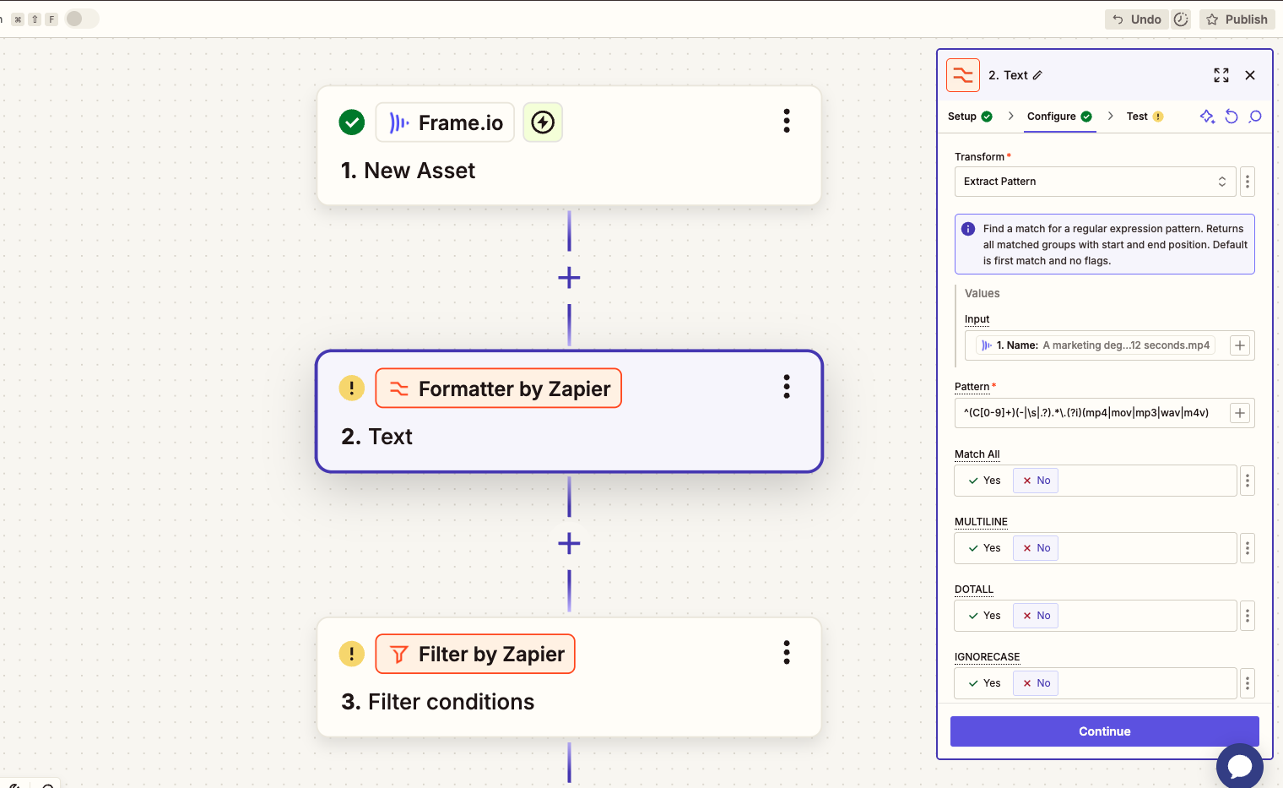
Task: Open DOTALL field three-dot options
Action: 1248,616
